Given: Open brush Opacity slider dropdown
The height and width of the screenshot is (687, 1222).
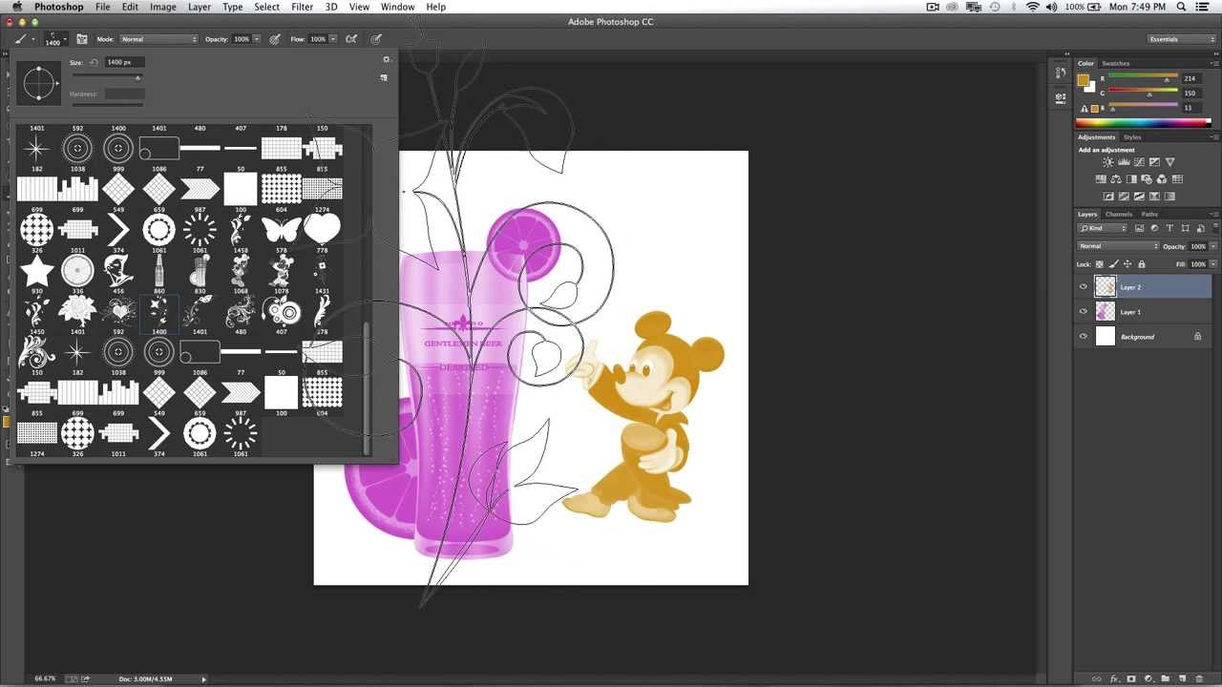Looking at the screenshot, I should pos(256,39).
